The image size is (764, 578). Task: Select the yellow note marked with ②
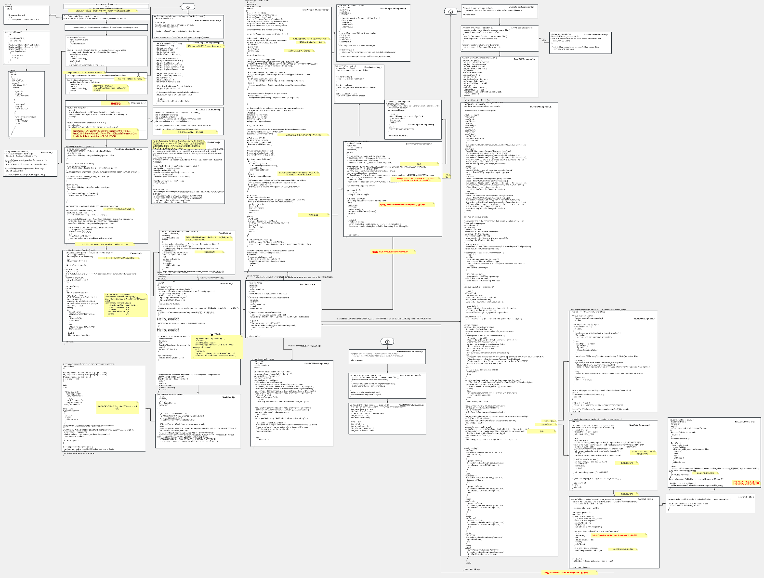[447, 176]
